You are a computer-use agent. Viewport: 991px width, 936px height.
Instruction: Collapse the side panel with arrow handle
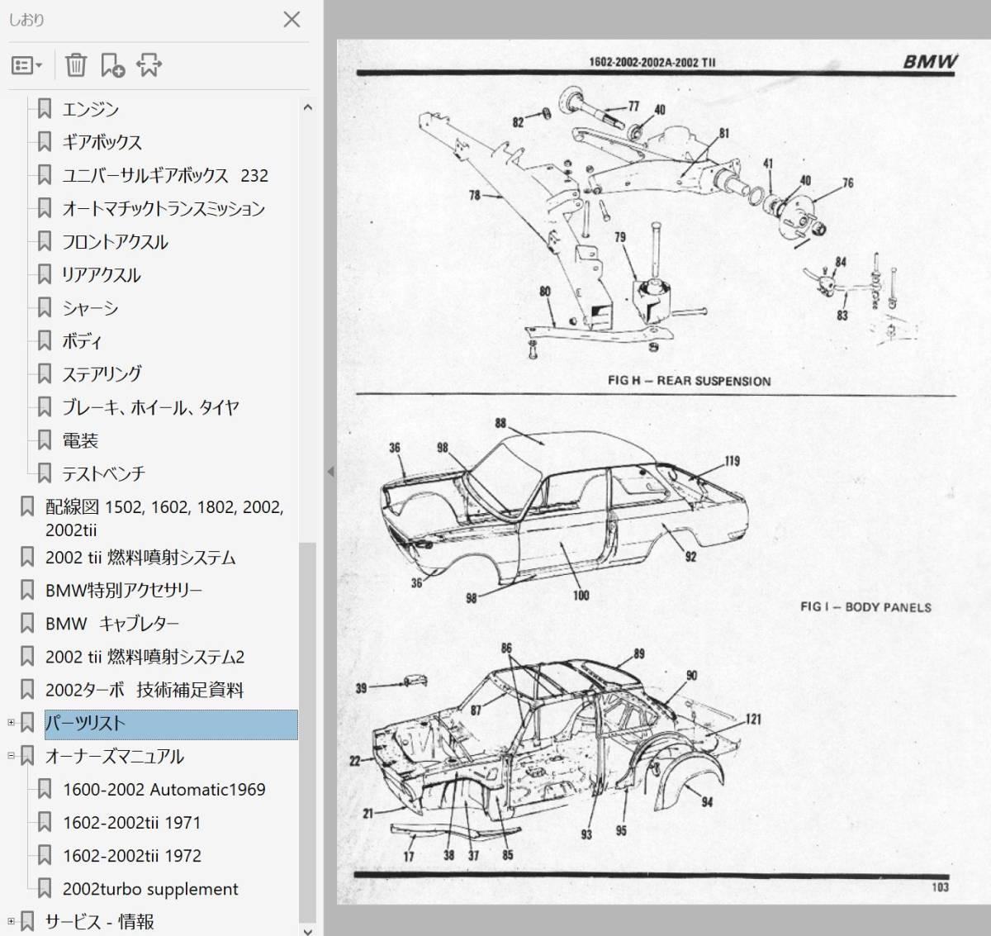point(330,472)
